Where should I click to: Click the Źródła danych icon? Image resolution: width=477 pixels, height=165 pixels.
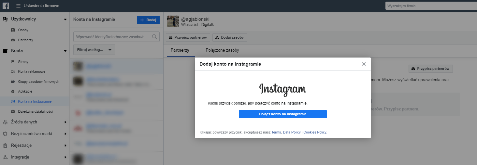pyautogui.click(x=5, y=122)
